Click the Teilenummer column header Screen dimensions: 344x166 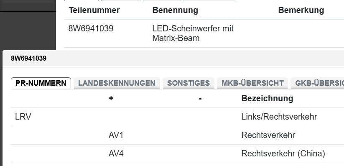pos(94,10)
